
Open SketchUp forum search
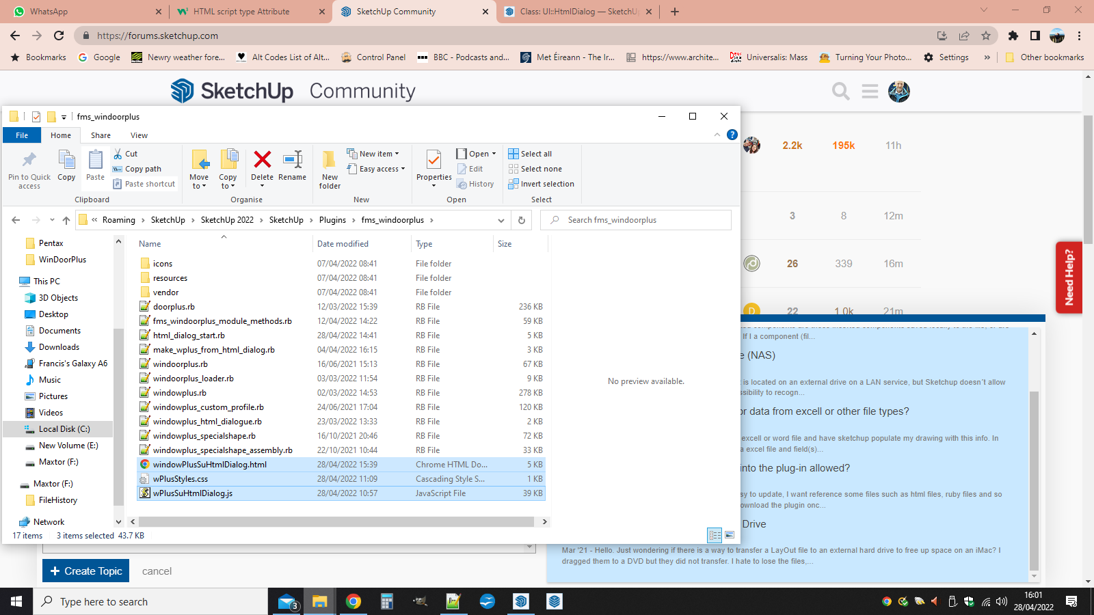coord(841,91)
